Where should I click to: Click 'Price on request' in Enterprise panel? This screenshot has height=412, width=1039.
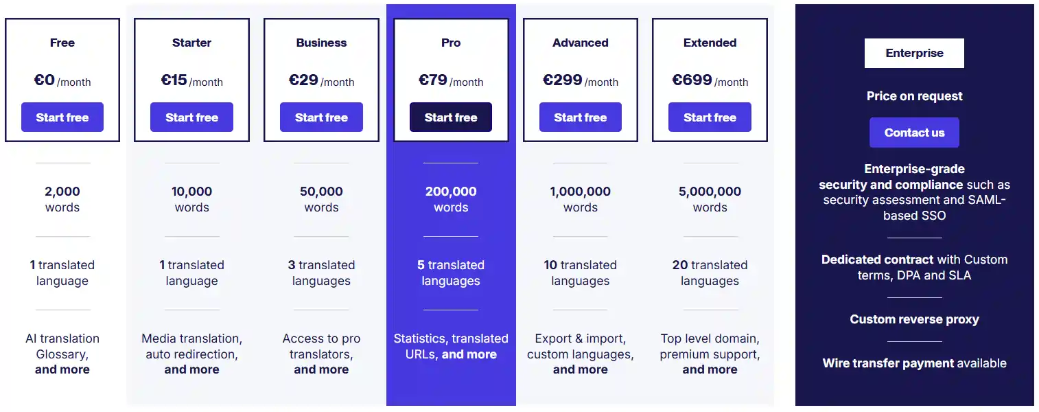coord(914,96)
